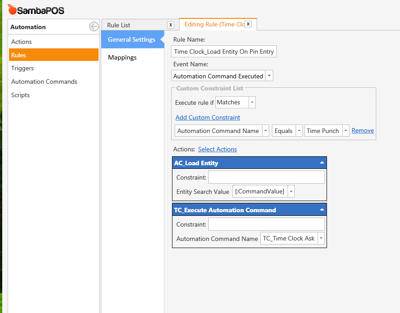Click the Add Custom Constraint link
Viewport: 400px width, 313px height.
[208, 117]
